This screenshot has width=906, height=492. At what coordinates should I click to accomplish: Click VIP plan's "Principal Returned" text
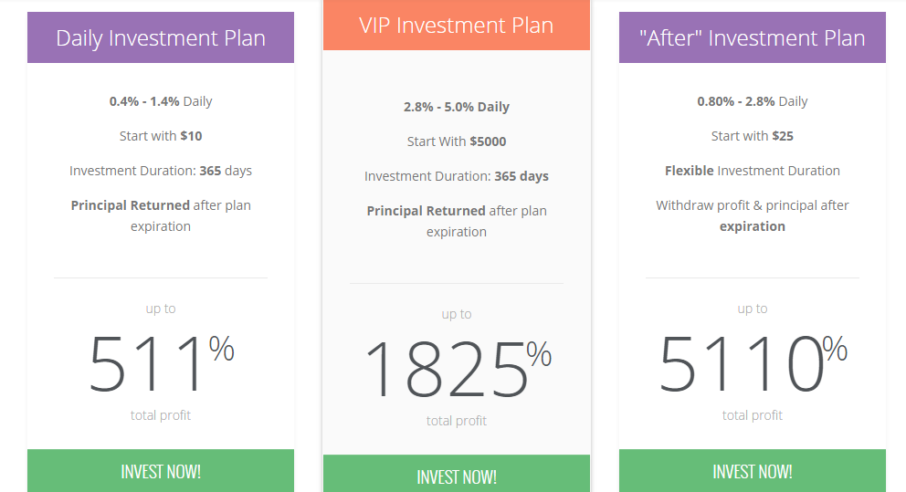pos(426,211)
